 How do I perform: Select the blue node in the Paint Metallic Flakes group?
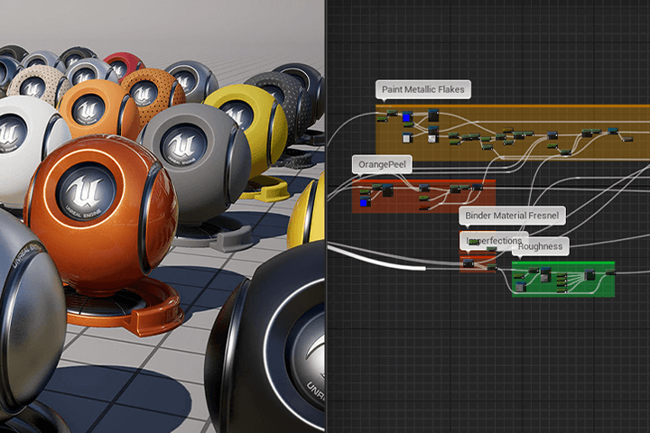(407, 117)
